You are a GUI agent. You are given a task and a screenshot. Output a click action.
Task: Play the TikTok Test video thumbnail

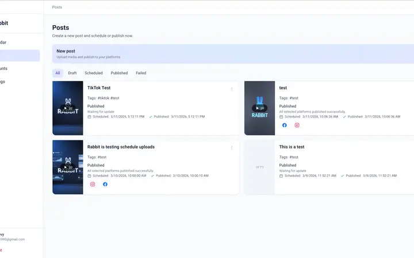(68, 108)
